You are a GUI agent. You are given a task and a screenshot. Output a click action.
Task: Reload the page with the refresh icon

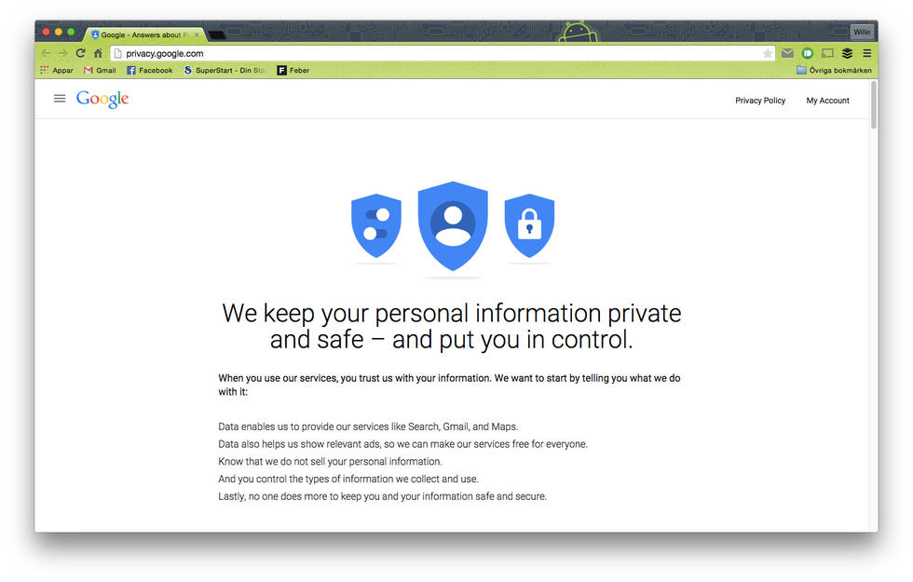click(x=80, y=53)
